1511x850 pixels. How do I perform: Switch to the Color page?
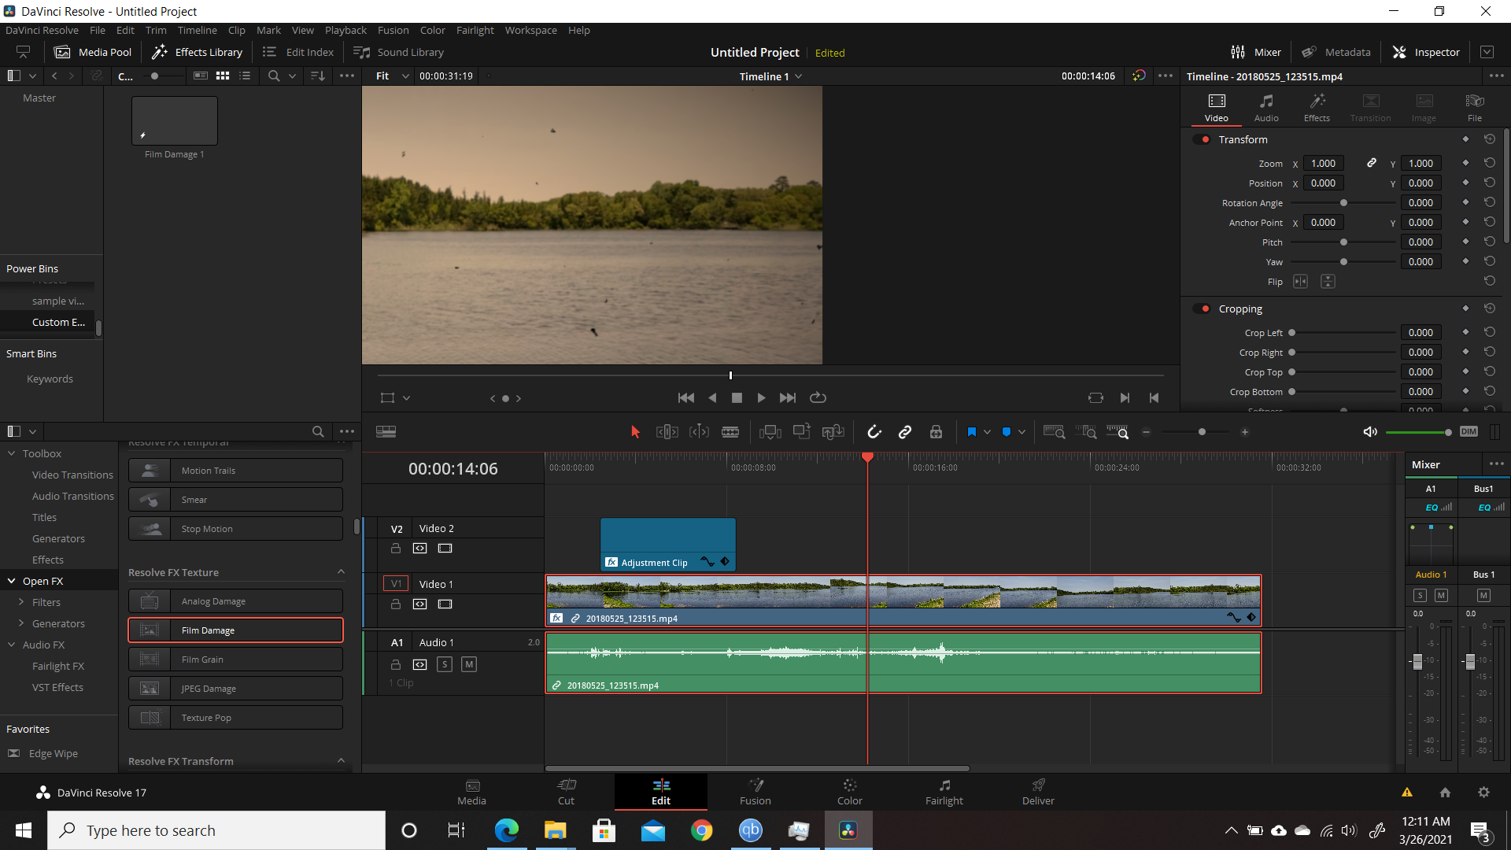(x=850, y=792)
